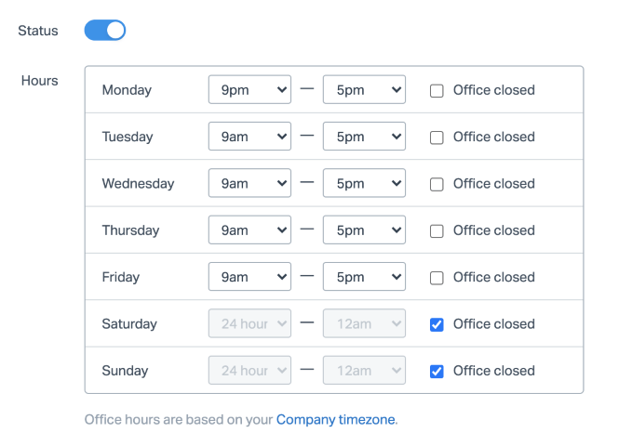Expand Tuesday closing time dropdown
Image resolution: width=632 pixels, height=446 pixels.
364,137
